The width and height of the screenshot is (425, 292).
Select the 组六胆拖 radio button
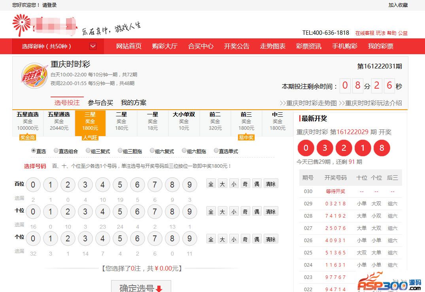click(x=184, y=150)
